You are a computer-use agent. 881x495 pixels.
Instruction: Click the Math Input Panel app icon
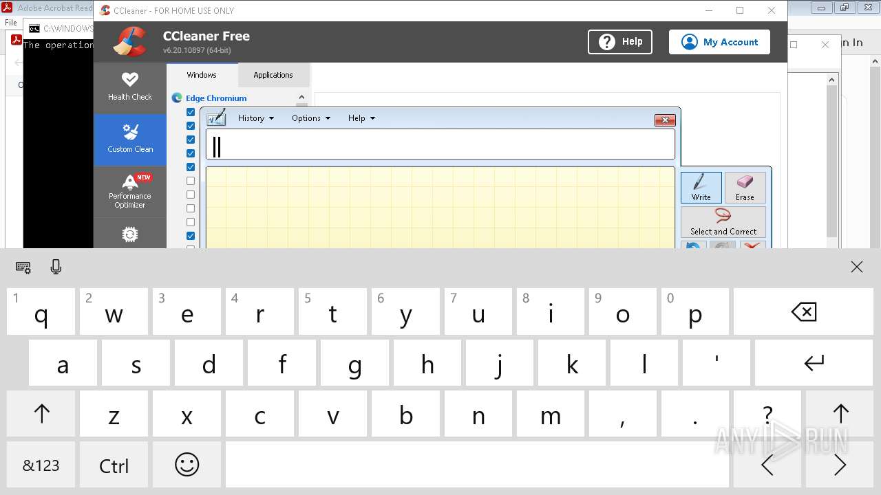pos(216,118)
